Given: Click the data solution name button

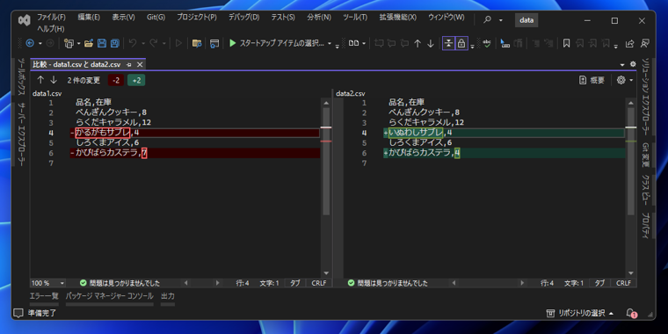Looking at the screenshot, I should pyautogui.click(x=526, y=20).
